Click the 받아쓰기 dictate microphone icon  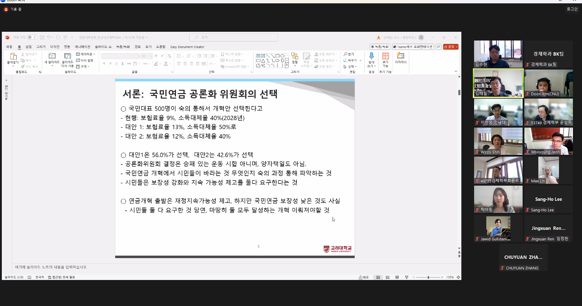[x=371, y=56]
